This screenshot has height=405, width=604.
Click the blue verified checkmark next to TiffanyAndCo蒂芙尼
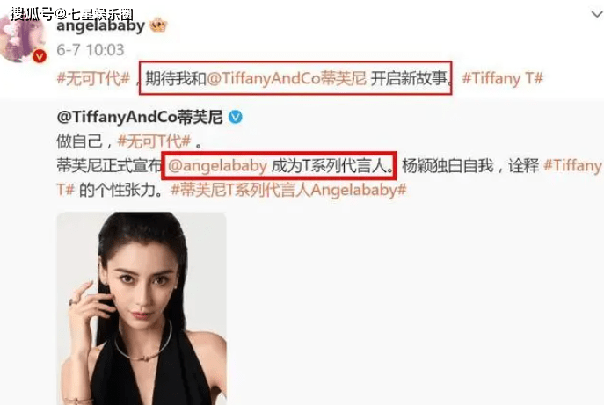coord(236,117)
